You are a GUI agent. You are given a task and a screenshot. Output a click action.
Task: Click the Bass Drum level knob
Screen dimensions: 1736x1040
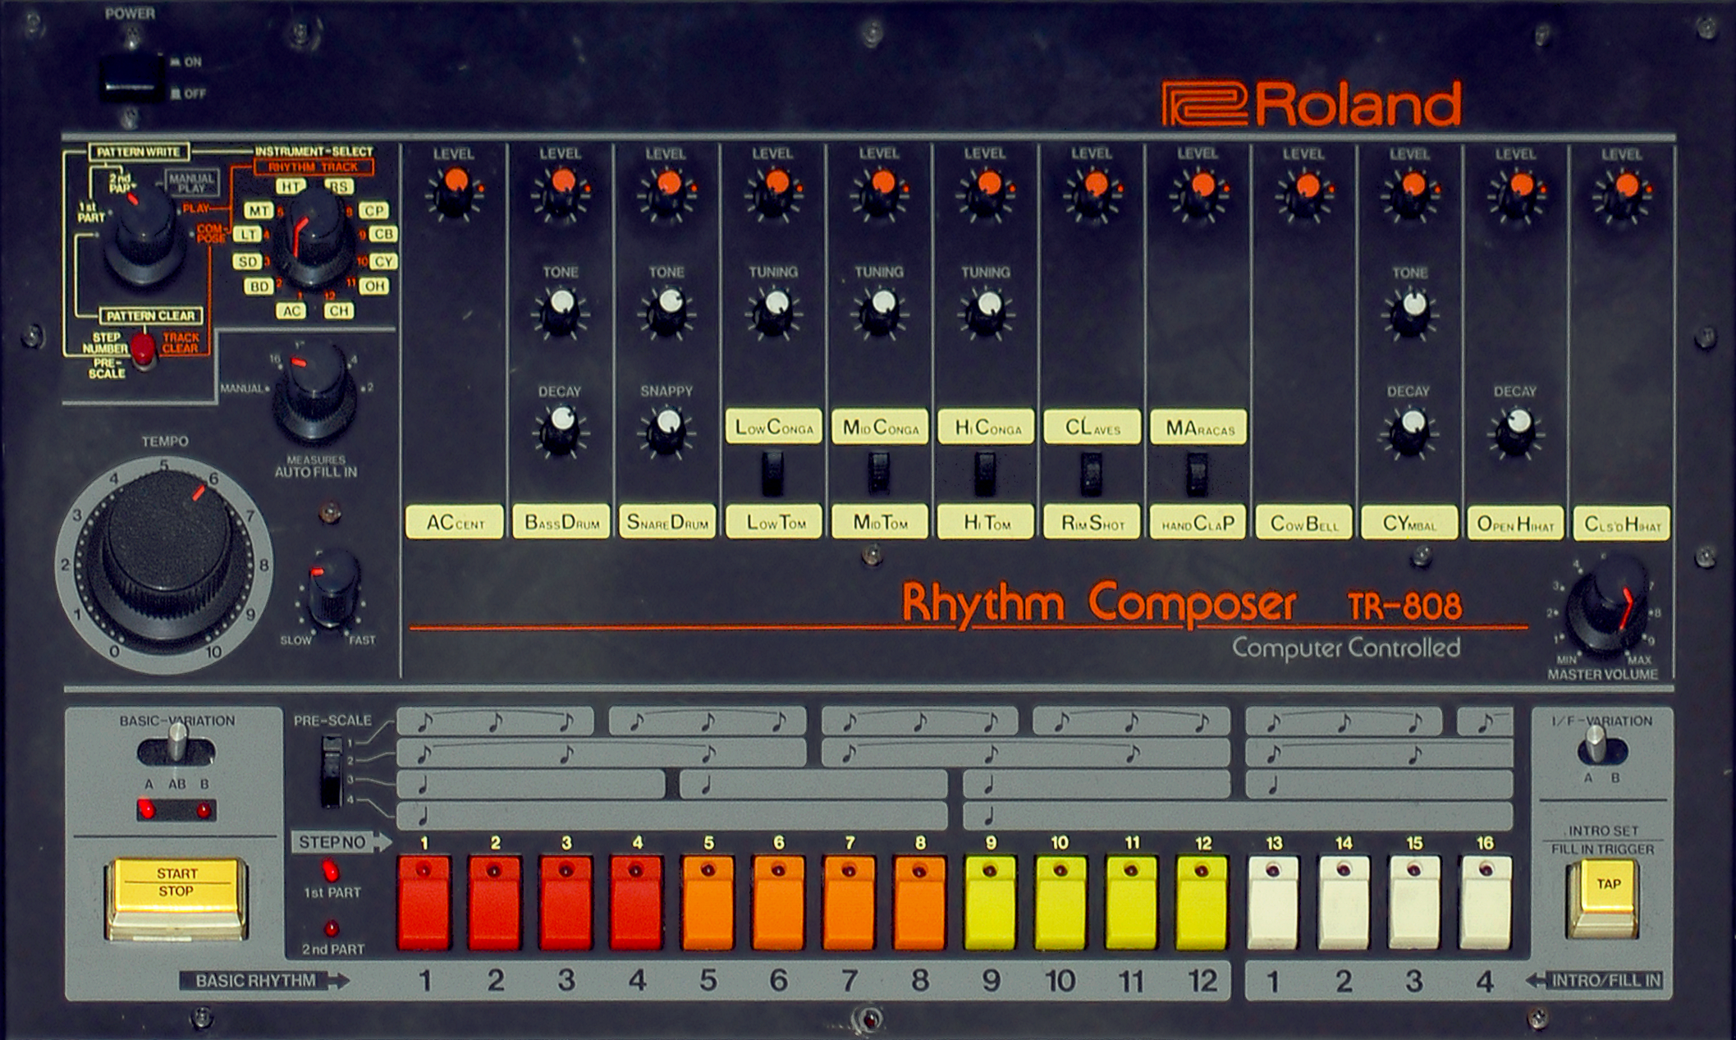[x=561, y=192]
